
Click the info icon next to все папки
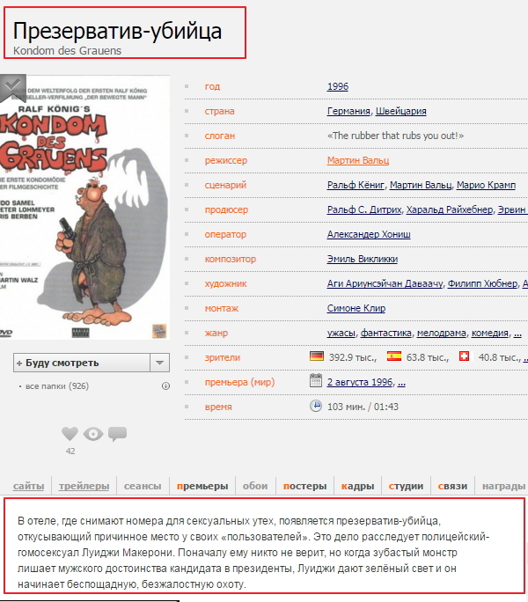point(165,386)
